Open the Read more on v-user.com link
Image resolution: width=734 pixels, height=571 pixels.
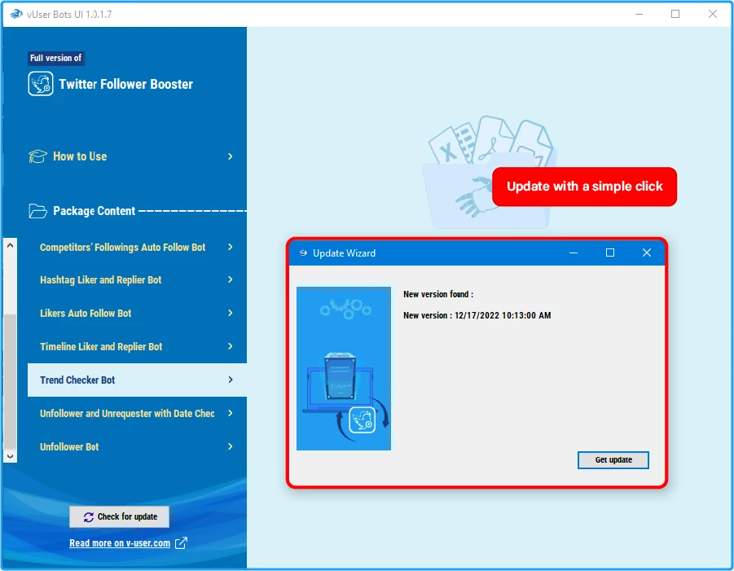[120, 543]
